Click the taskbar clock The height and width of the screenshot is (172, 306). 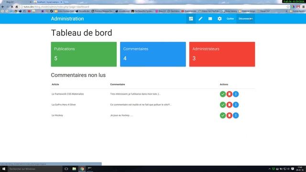pos(300,169)
